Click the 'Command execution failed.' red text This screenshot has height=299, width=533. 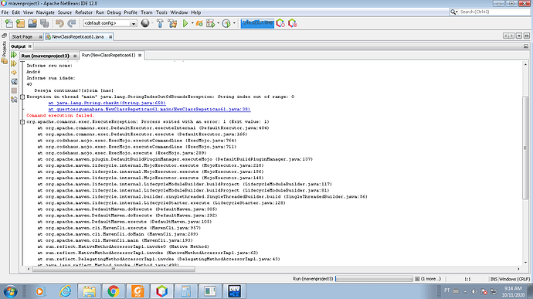60,115
